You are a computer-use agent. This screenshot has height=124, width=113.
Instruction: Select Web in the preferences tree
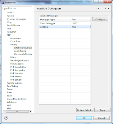9,105
